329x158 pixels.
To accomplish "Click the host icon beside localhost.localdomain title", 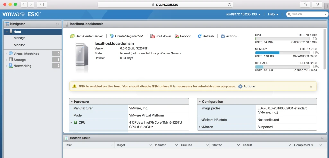I will point(67,24).
